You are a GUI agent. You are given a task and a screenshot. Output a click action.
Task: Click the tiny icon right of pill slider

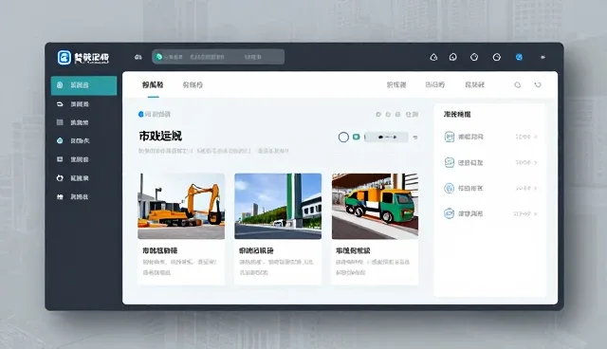(415, 137)
